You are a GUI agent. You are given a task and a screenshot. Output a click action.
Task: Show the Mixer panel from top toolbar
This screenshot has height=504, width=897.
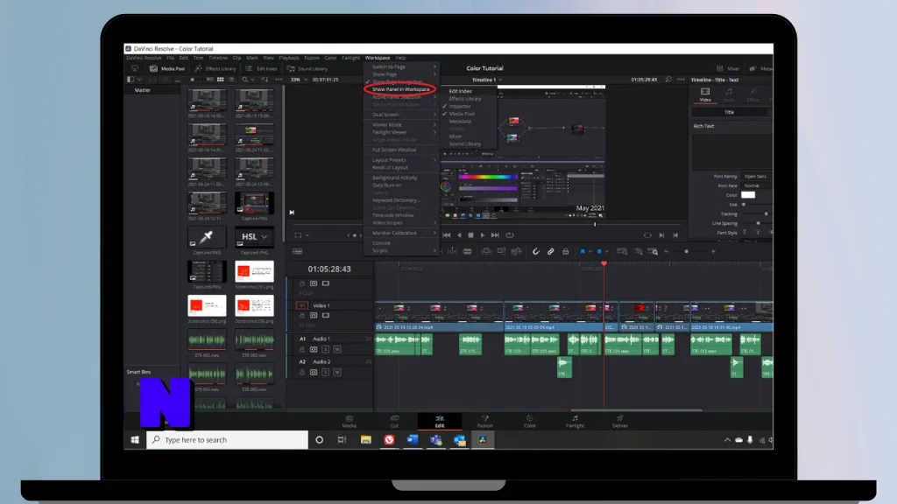tap(728, 68)
